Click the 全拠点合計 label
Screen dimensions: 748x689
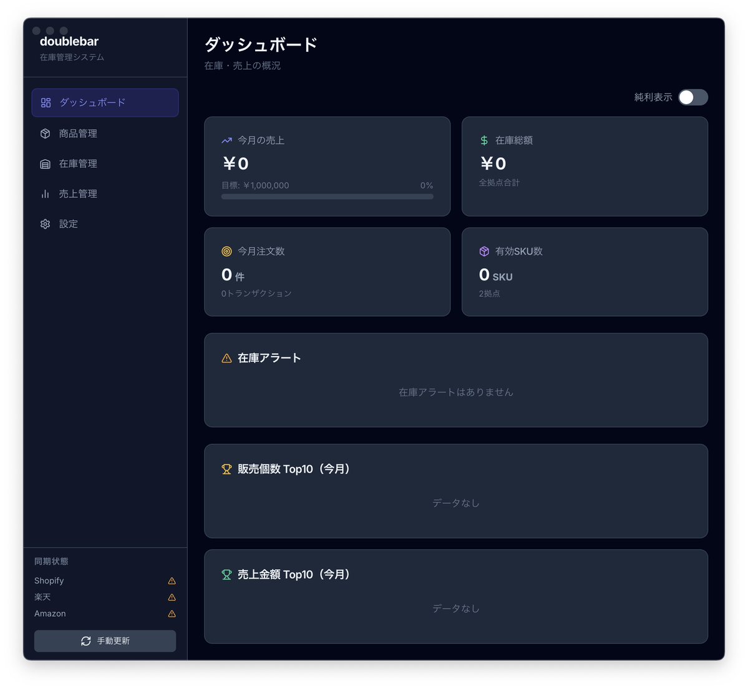500,183
